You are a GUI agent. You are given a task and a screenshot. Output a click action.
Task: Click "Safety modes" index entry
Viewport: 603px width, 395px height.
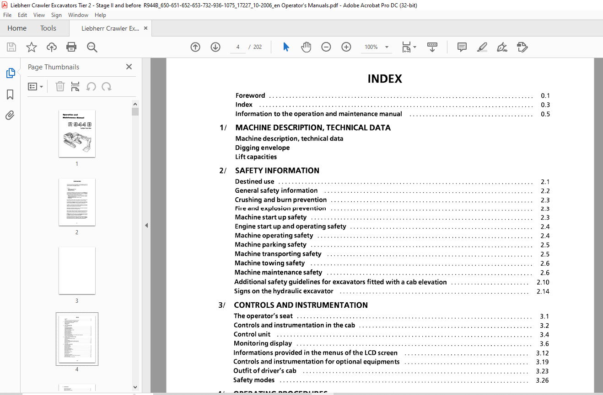pyautogui.click(x=254, y=380)
